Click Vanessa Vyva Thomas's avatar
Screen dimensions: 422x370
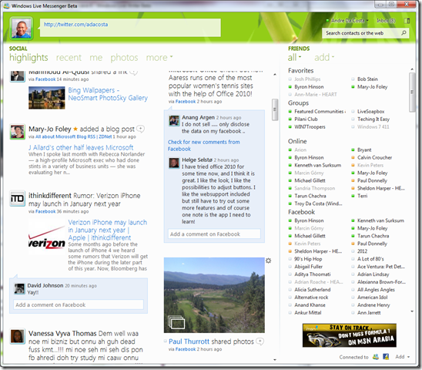(17, 336)
